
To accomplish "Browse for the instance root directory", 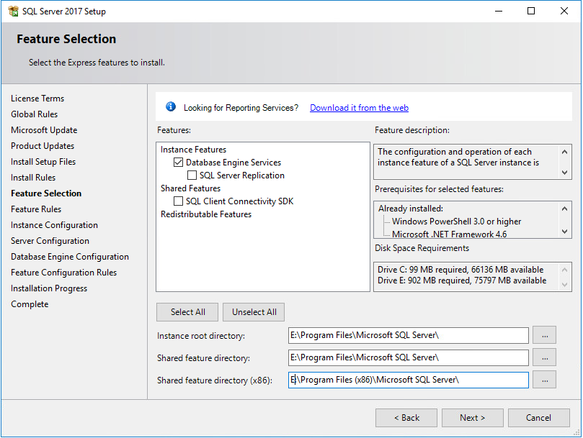I will [x=544, y=335].
